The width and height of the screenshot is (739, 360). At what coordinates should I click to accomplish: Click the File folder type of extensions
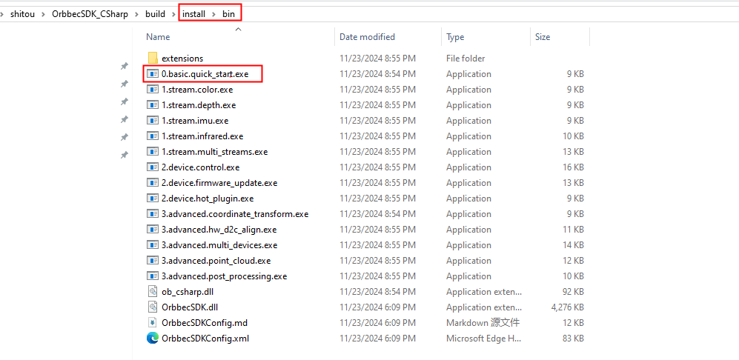pyautogui.click(x=465, y=58)
